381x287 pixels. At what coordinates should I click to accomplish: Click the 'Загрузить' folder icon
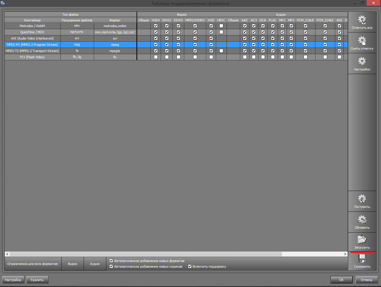pos(362,240)
